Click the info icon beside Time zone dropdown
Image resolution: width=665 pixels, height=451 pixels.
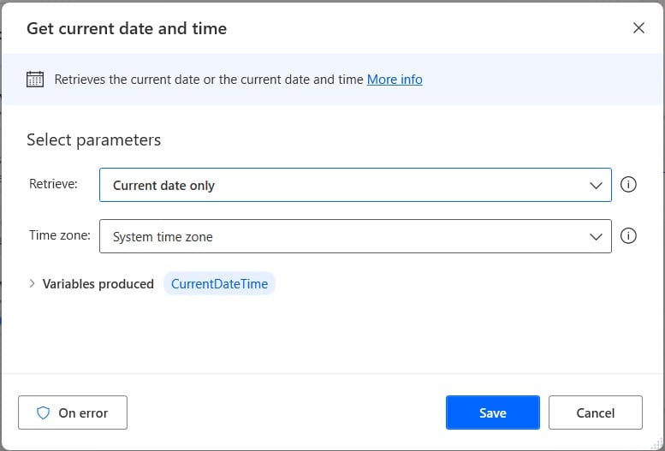pos(628,236)
